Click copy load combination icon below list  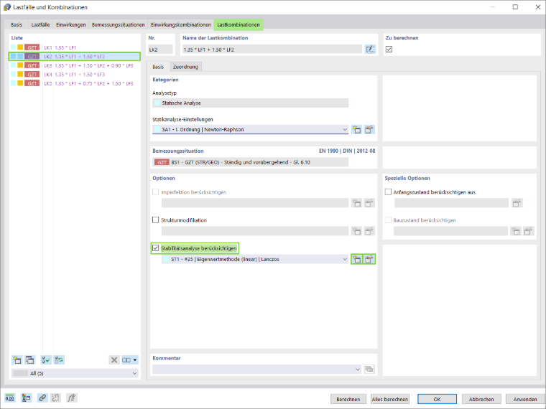click(30, 360)
